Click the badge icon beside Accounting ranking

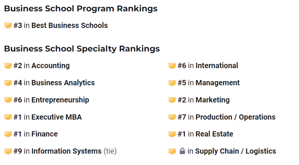8,66
